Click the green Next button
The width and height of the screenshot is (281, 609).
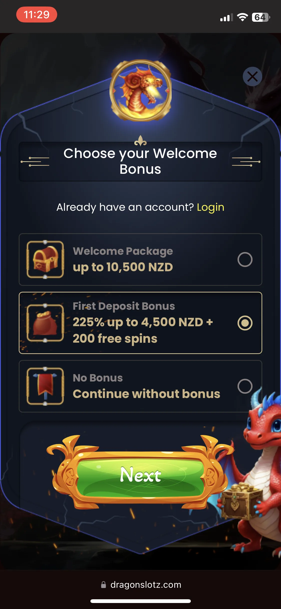tap(141, 475)
